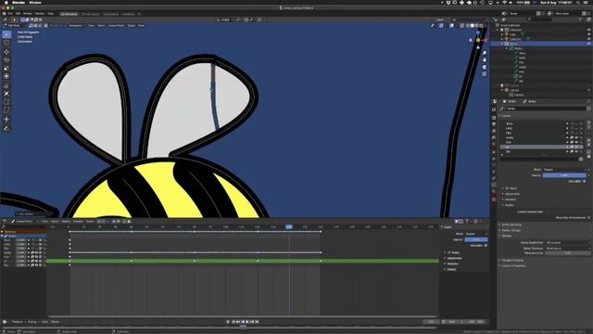Expand the Relations panel in properties
The height and width of the screenshot is (334, 593).
click(510, 199)
